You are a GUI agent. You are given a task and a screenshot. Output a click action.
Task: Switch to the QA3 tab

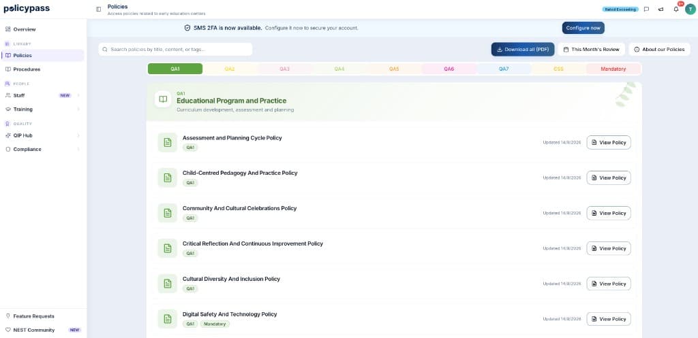coord(284,69)
